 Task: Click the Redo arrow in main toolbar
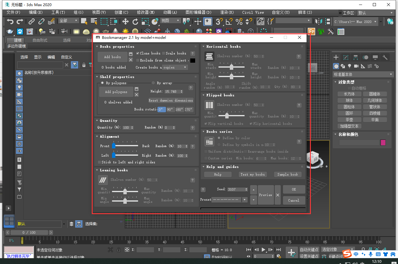(x=20, y=21)
